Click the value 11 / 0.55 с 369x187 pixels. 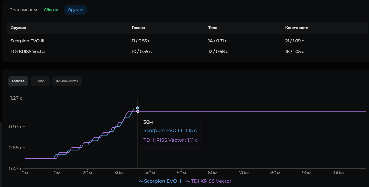(x=141, y=41)
